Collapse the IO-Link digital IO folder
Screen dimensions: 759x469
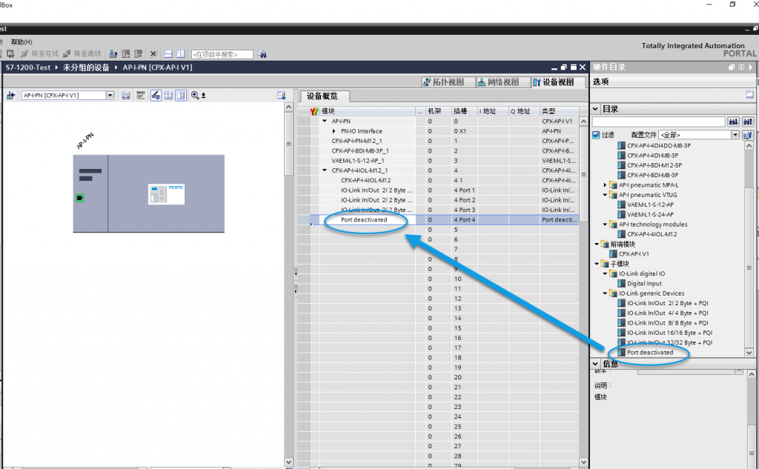tap(605, 274)
